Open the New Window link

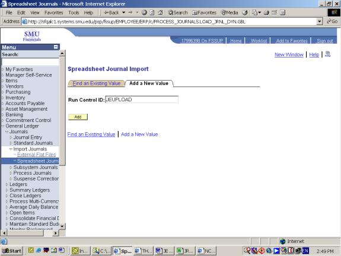pyautogui.click(x=289, y=55)
